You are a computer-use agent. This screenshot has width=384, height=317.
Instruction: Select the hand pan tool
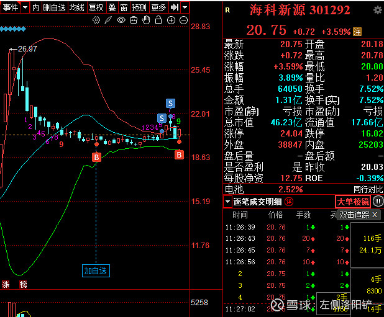(x=146, y=20)
